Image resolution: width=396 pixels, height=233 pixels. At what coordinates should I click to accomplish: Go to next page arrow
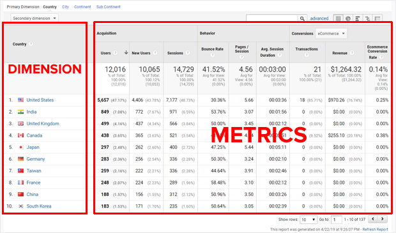coord(383,219)
